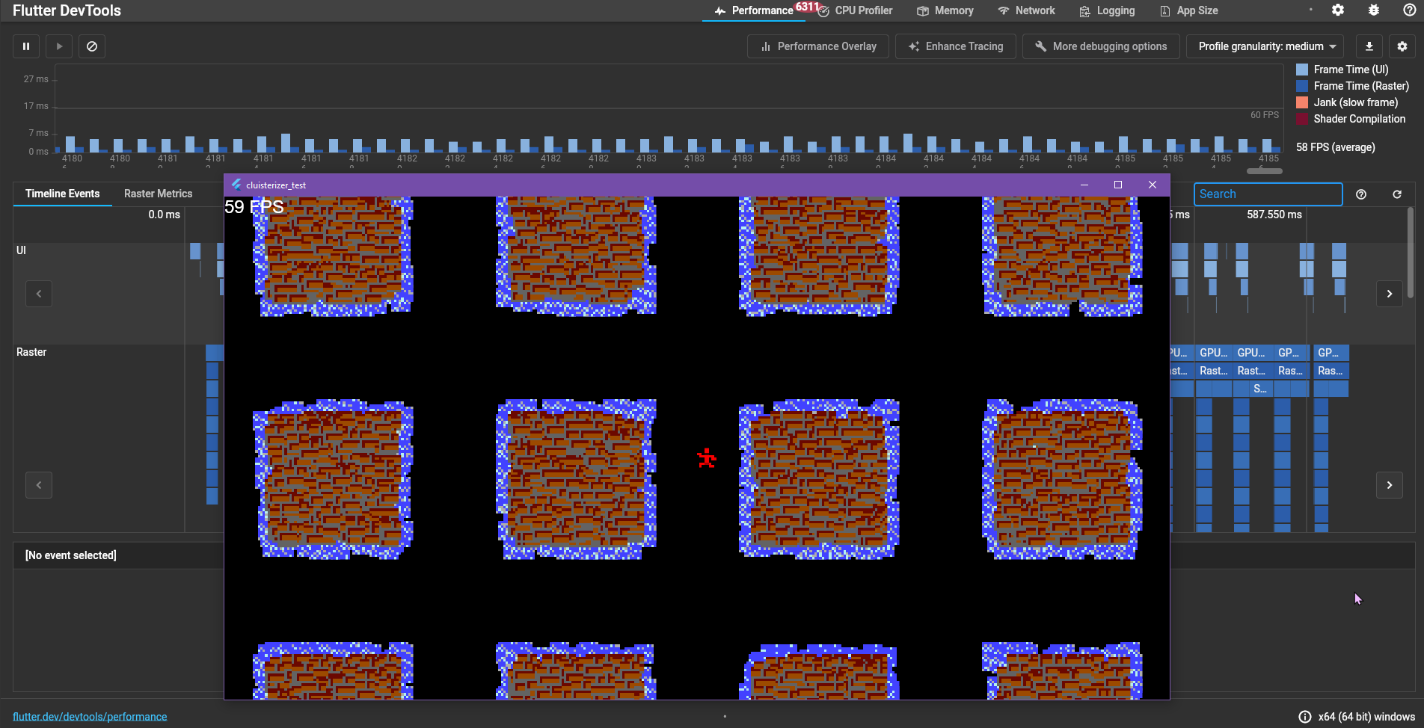
Task: Resume frame recording with play button
Action: [x=59, y=46]
